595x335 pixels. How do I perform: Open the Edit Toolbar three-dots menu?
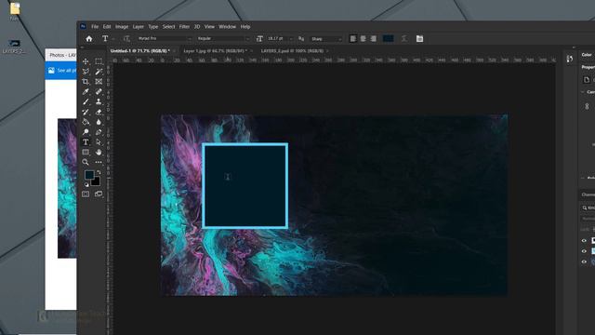click(x=99, y=162)
